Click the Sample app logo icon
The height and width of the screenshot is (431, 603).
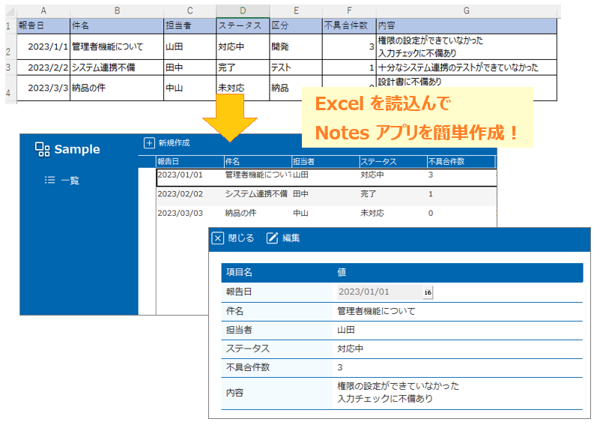click(42, 149)
